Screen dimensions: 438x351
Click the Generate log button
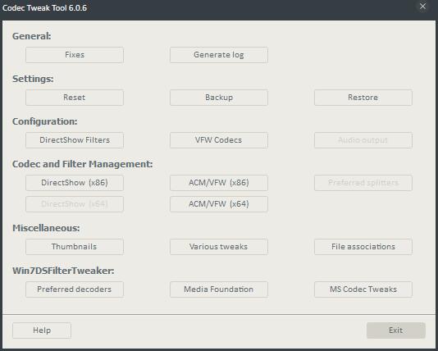219,55
